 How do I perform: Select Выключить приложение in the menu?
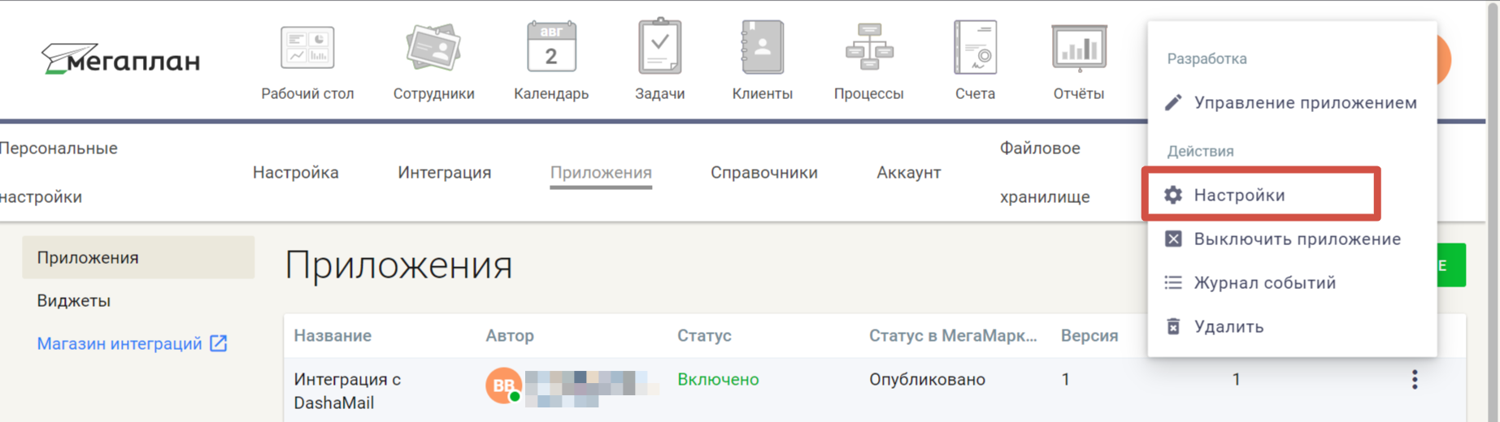1296,239
